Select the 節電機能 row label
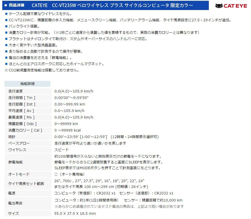The image size is (251, 219). coord(15,162)
